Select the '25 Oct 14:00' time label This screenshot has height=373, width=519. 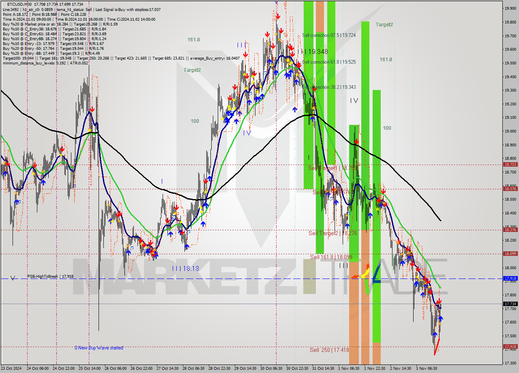pos(89,369)
